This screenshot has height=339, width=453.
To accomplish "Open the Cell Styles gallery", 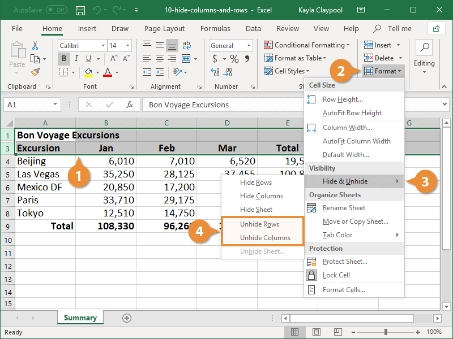I will (x=289, y=70).
